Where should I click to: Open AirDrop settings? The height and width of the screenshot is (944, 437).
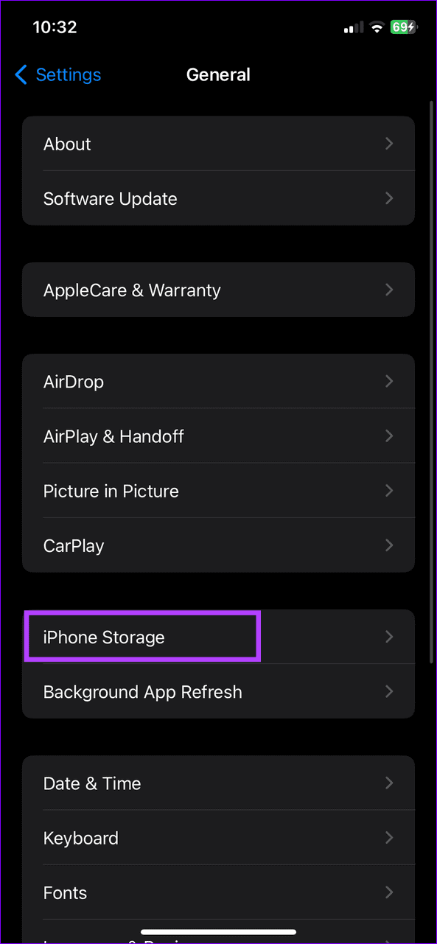pos(218,381)
